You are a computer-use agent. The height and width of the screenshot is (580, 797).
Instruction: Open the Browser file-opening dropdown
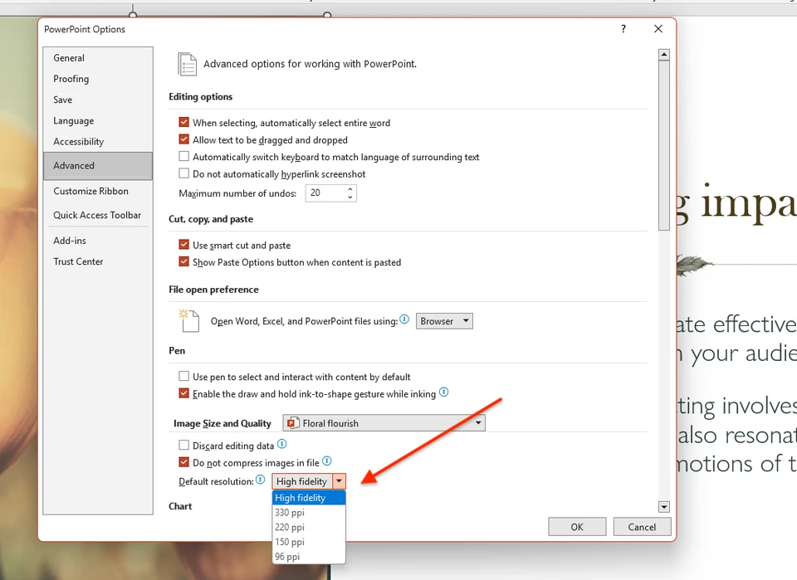coord(463,320)
